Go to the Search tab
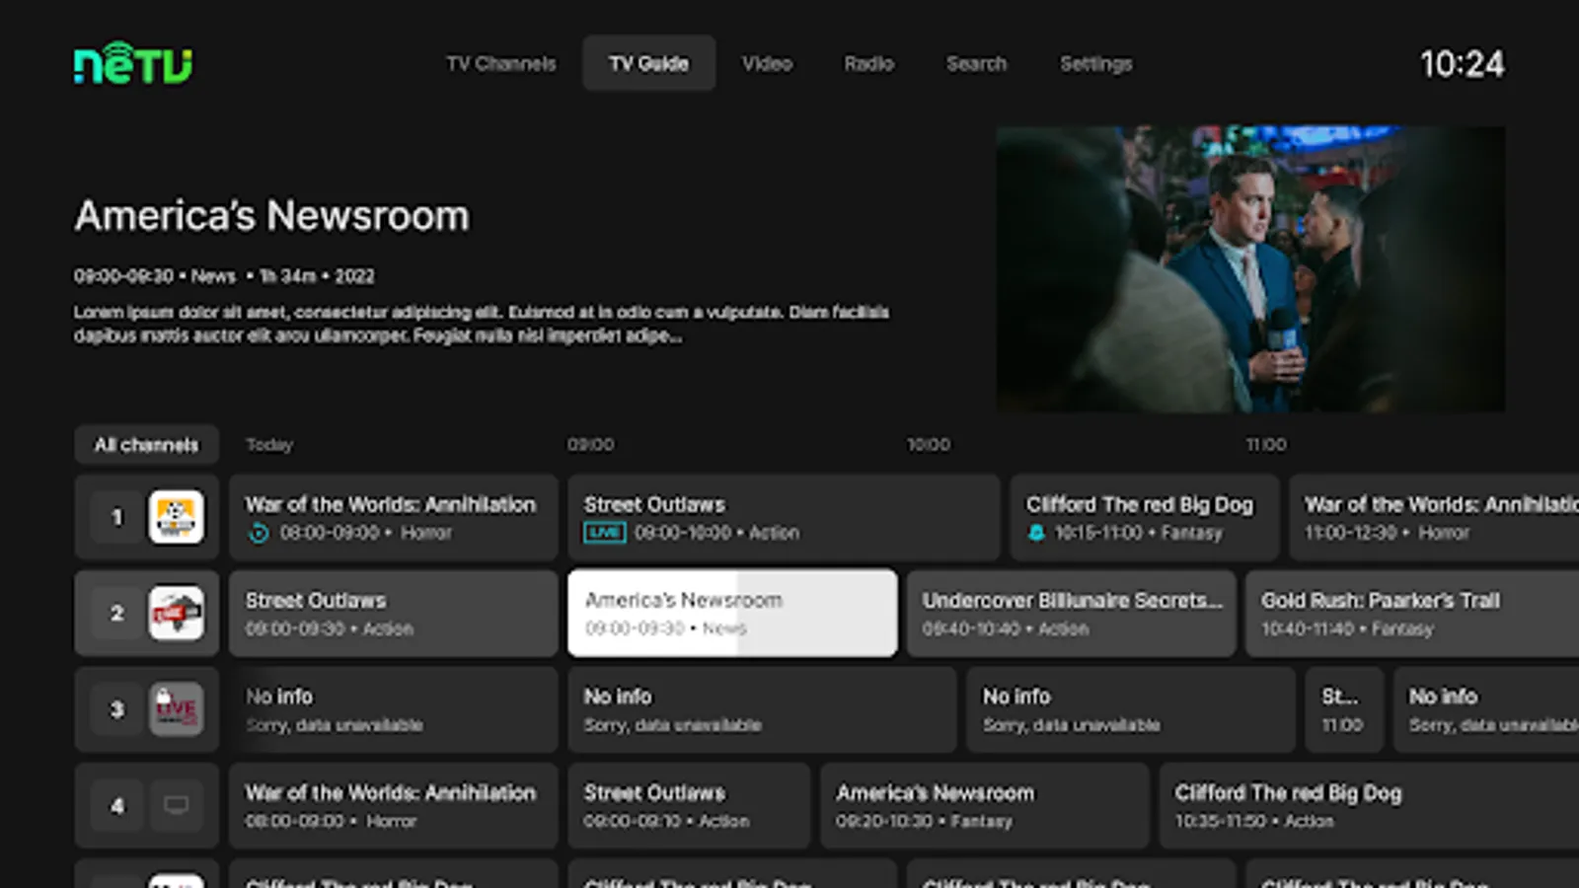The height and width of the screenshot is (888, 1579). [976, 63]
